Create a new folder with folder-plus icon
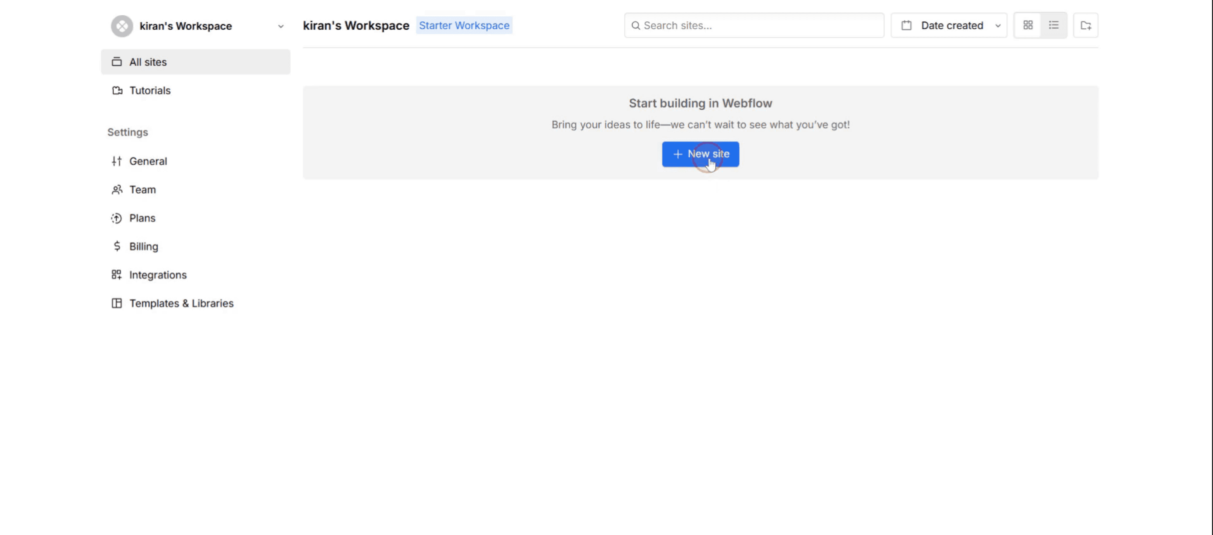This screenshot has height=535, width=1213. click(1085, 25)
